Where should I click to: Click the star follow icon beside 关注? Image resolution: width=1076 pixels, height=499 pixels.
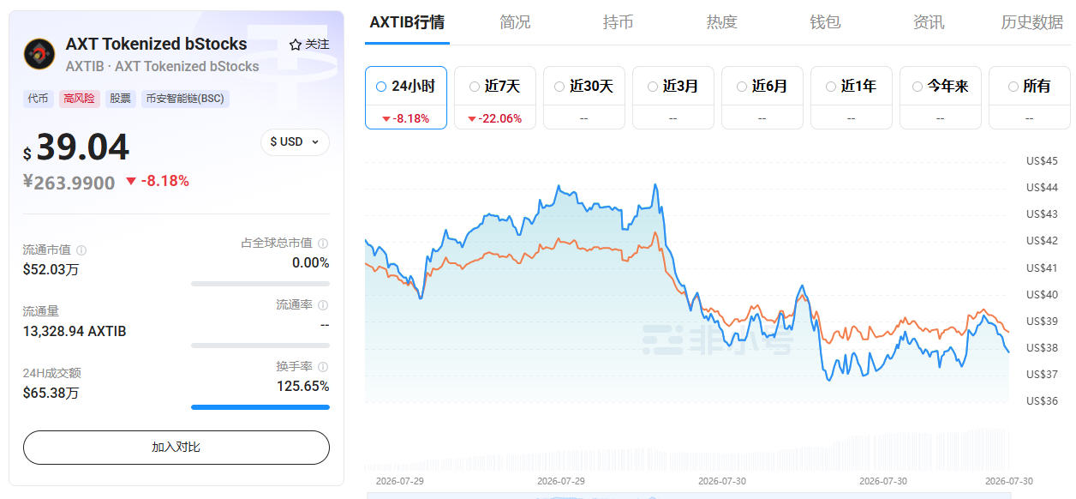(x=295, y=44)
